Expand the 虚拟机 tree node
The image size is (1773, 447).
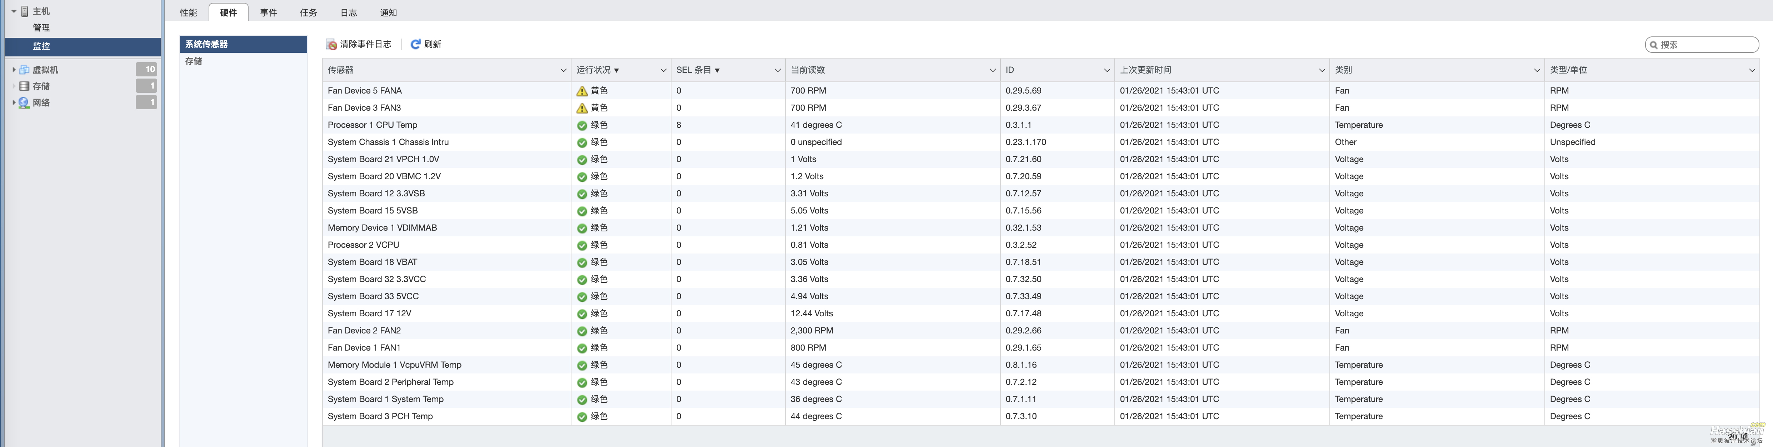click(14, 70)
